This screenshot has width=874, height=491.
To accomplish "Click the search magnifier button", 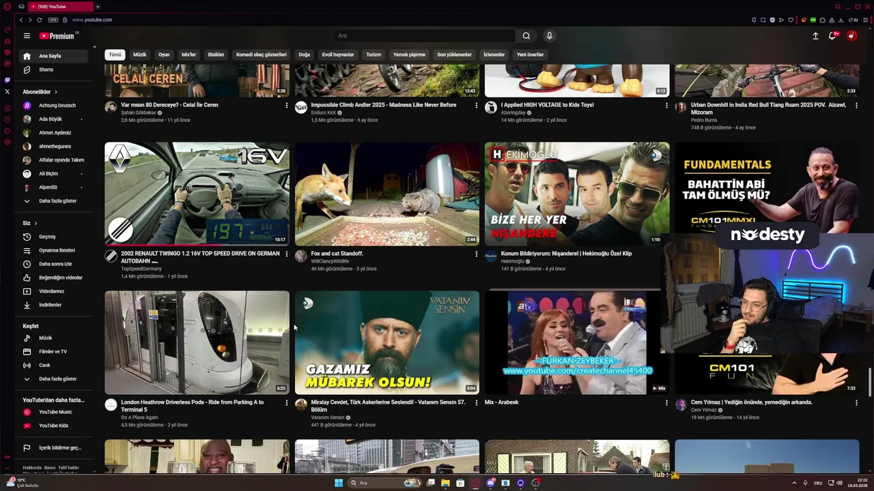I will [526, 36].
